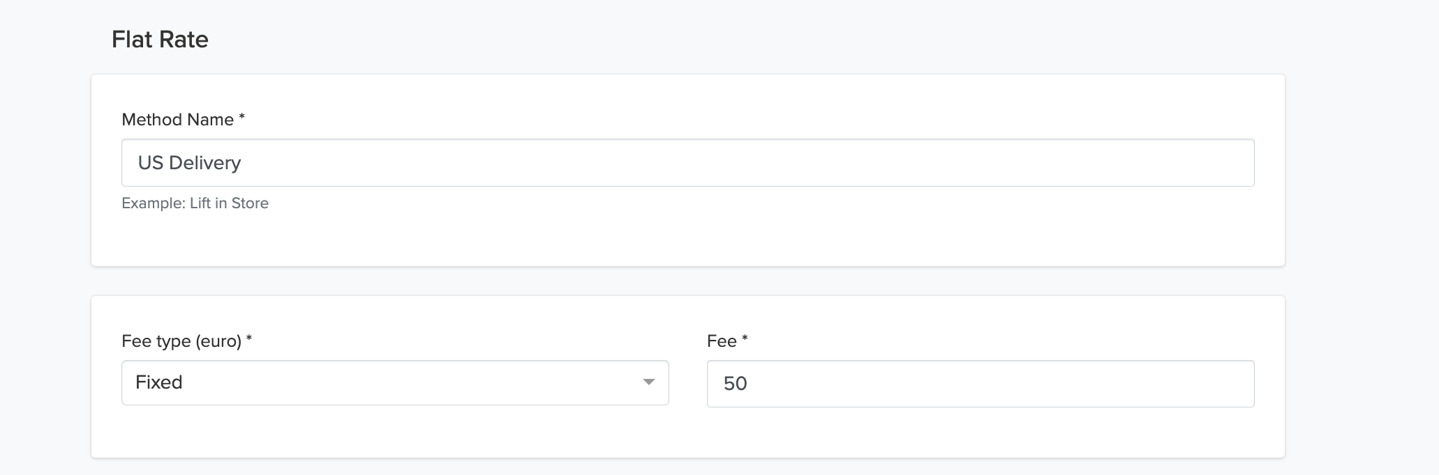Click the required asterisk beside Method Name

pyautogui.click(x=242, y=118)
